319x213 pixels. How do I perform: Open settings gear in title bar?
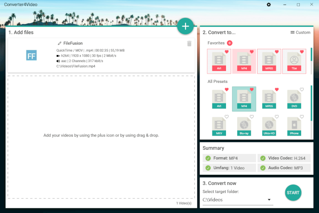tap(269, 5)
